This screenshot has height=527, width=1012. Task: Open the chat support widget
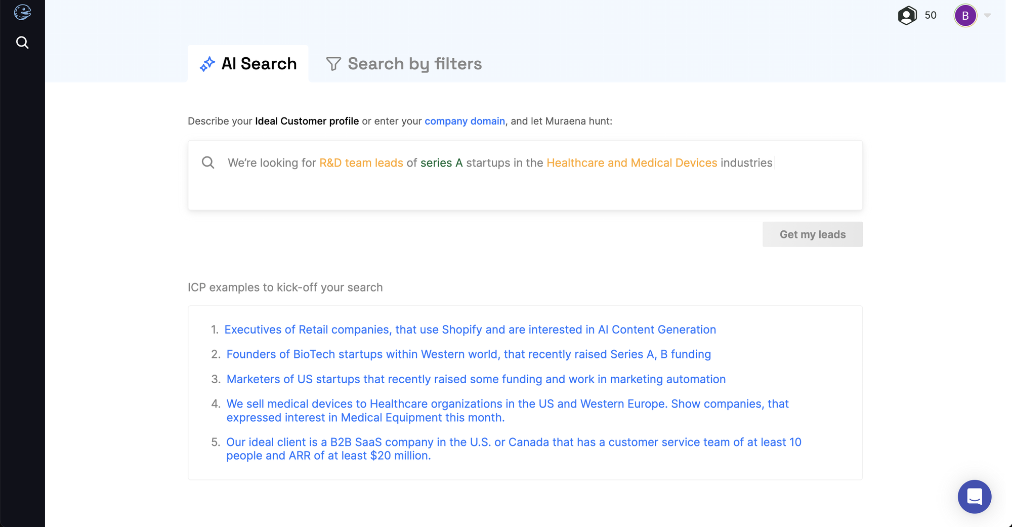[974, 497]
